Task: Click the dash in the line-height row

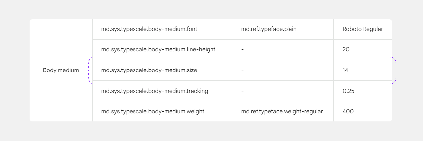Action: [242, 49]
